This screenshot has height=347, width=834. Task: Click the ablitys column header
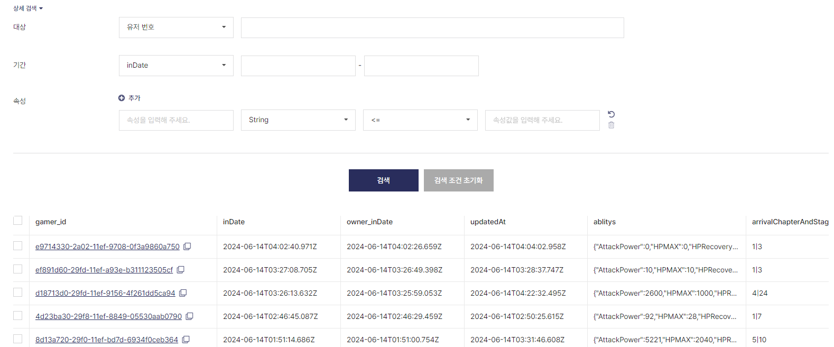(x=605, y=222)
